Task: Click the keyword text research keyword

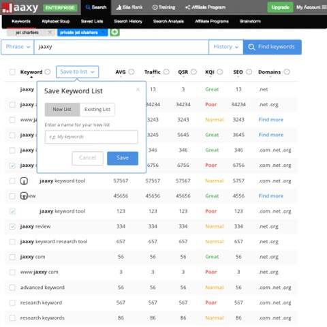Action: click(41, 302)
